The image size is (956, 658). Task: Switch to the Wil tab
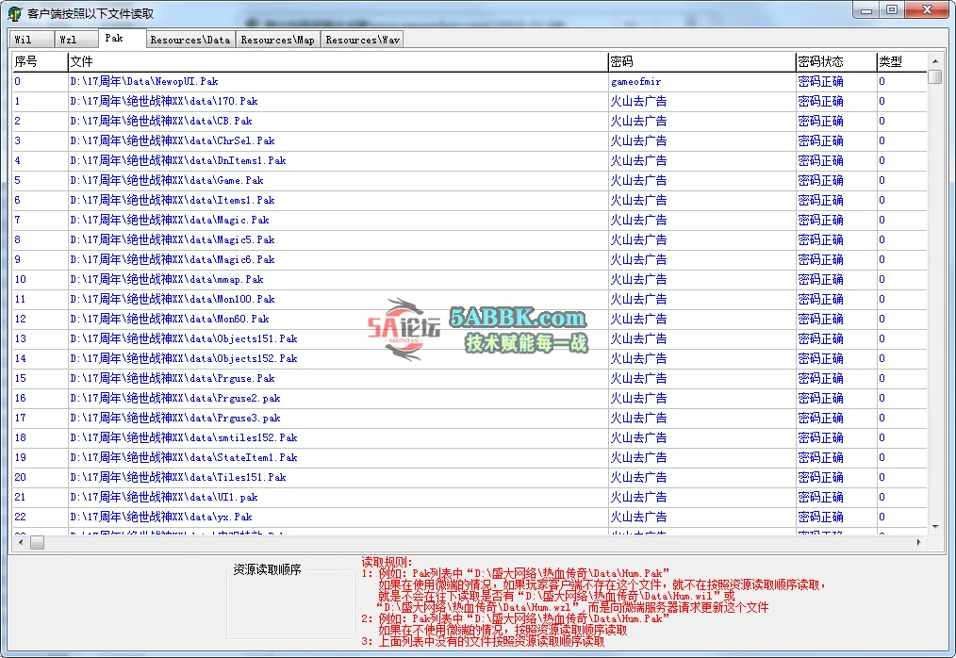click(23, 40)
